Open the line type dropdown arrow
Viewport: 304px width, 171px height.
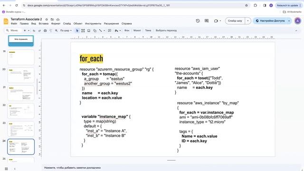click(104, 30)
